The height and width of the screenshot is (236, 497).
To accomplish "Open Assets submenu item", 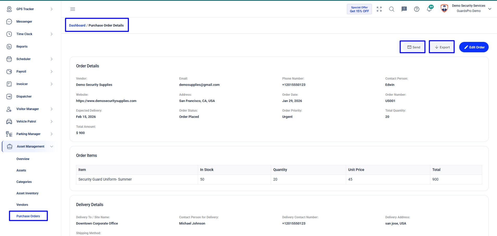I will click(x=21, y=170).
